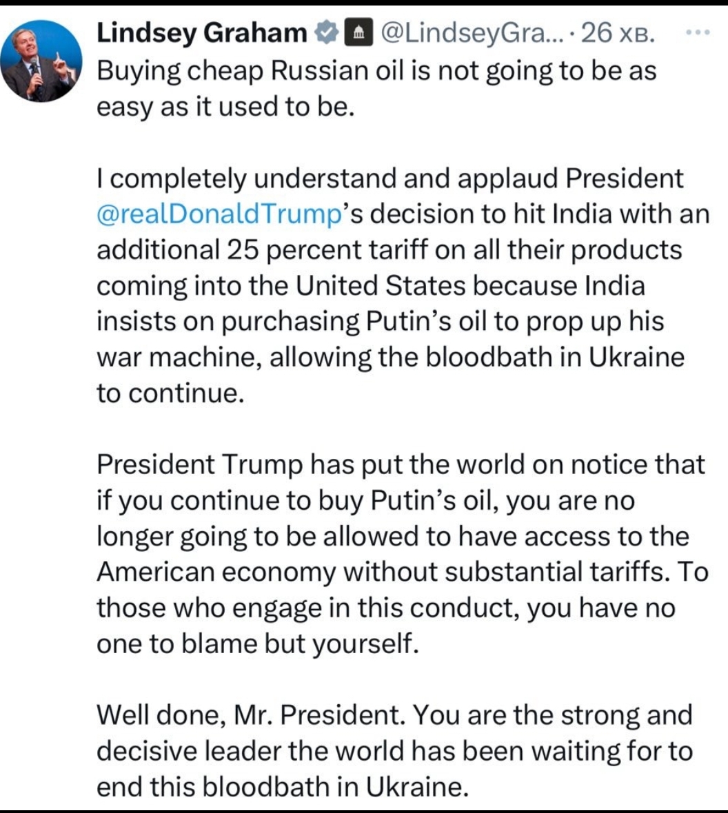Open Lindsey Graham's profile avatar photo
This screenshot has width=728, height=813.
(41, 61)
